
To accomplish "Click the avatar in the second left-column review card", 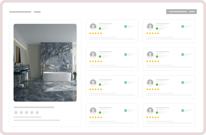I will pos(93,55).
